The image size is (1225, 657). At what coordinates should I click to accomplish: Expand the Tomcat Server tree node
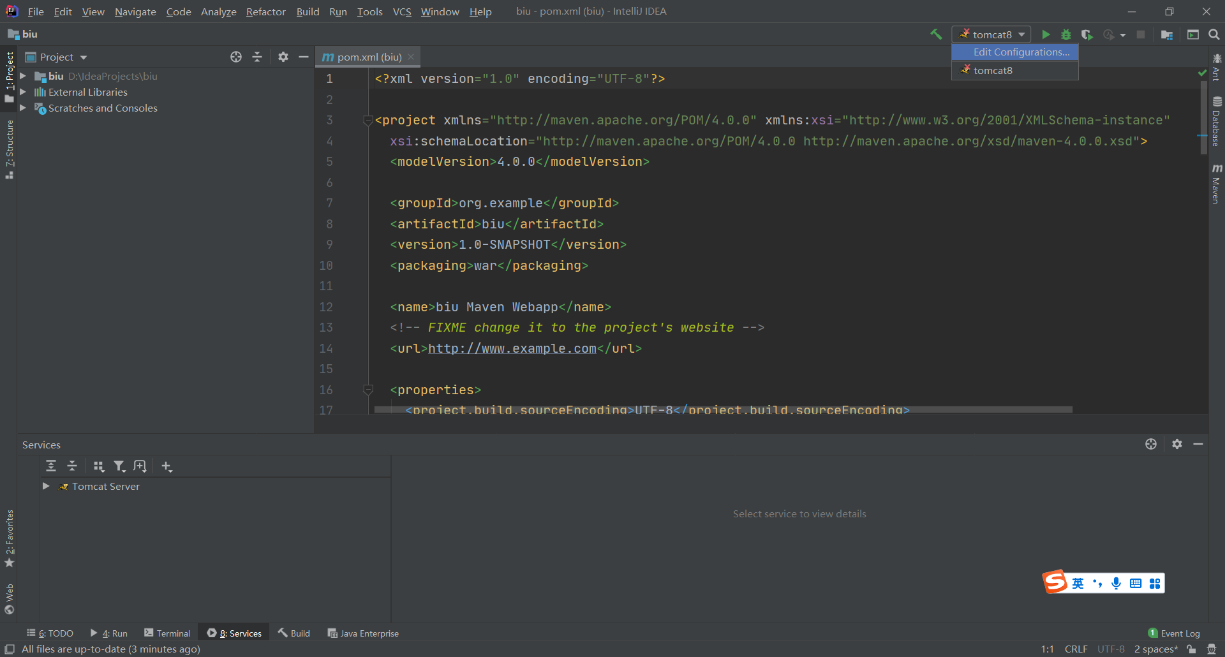point(46,486)
